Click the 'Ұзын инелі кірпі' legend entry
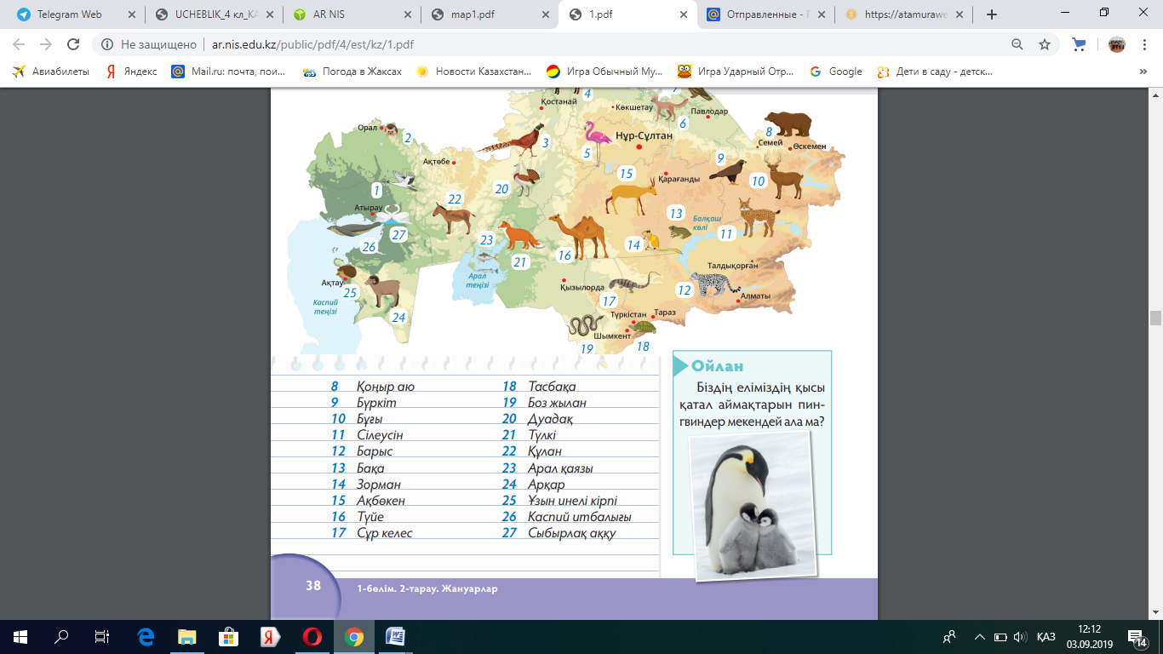The image size is (1163, 654). click(572, 501)
